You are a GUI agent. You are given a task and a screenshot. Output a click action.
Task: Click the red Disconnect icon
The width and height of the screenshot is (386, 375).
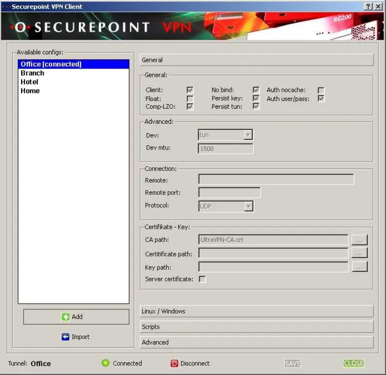(x=174, y=363)
